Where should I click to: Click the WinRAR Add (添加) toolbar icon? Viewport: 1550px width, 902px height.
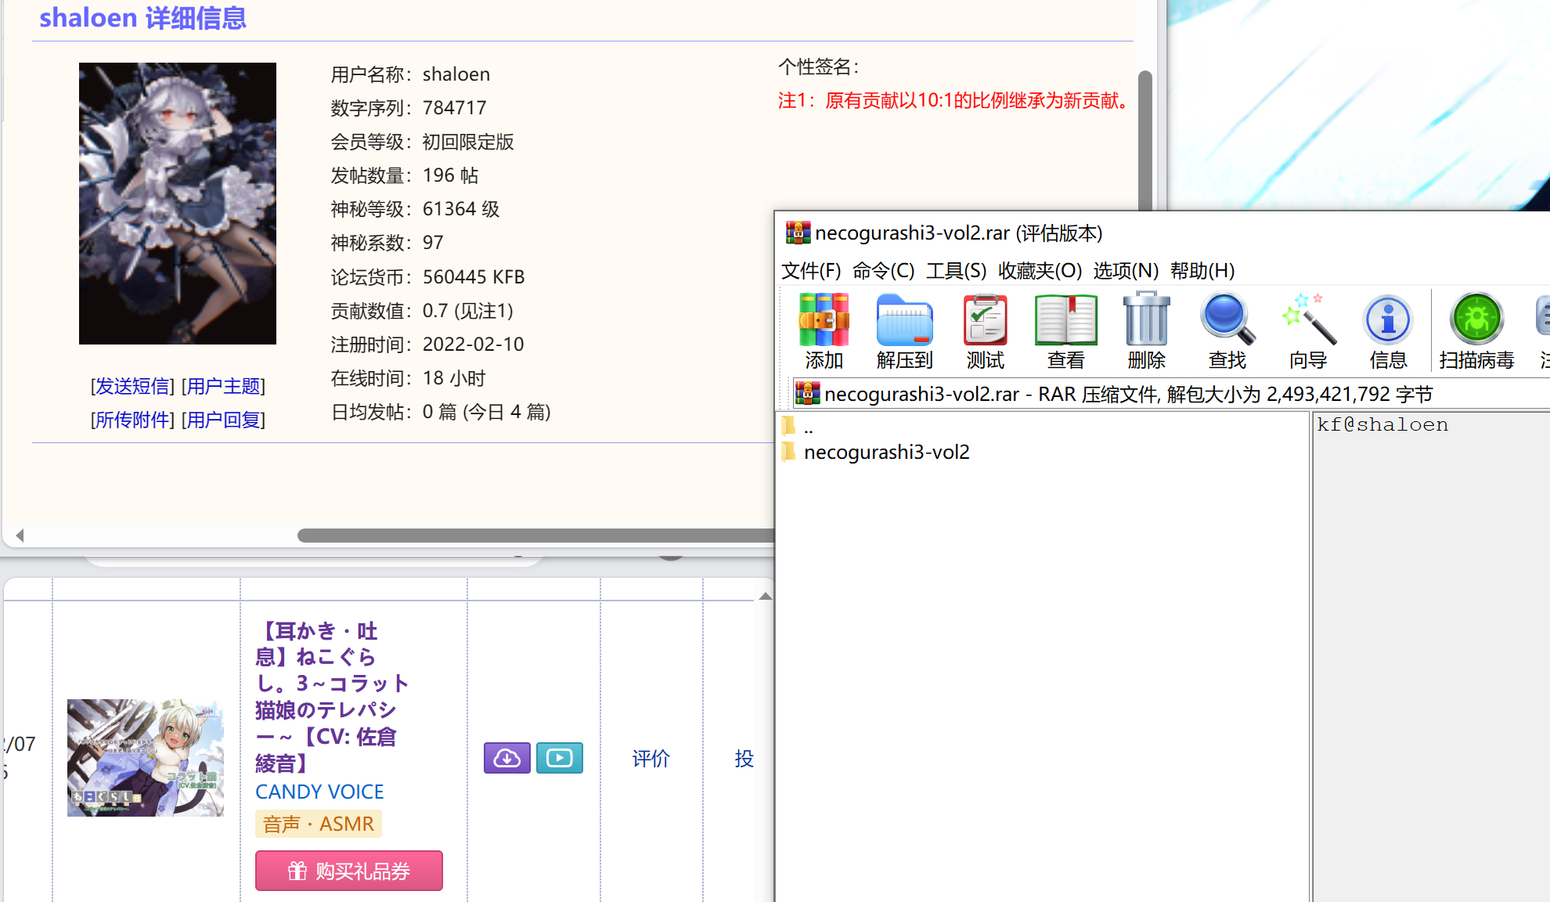tap(824, 319)
